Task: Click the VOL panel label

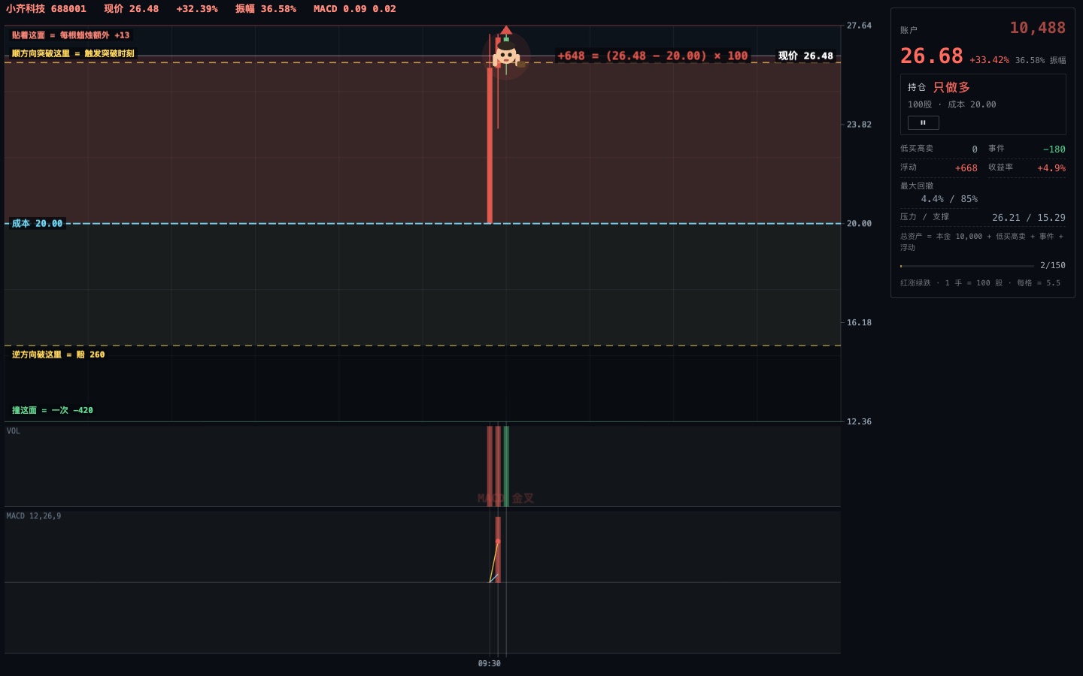Action: (x=14, y=431)
